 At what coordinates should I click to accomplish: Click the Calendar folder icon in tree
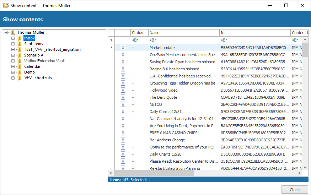(20, 66)
